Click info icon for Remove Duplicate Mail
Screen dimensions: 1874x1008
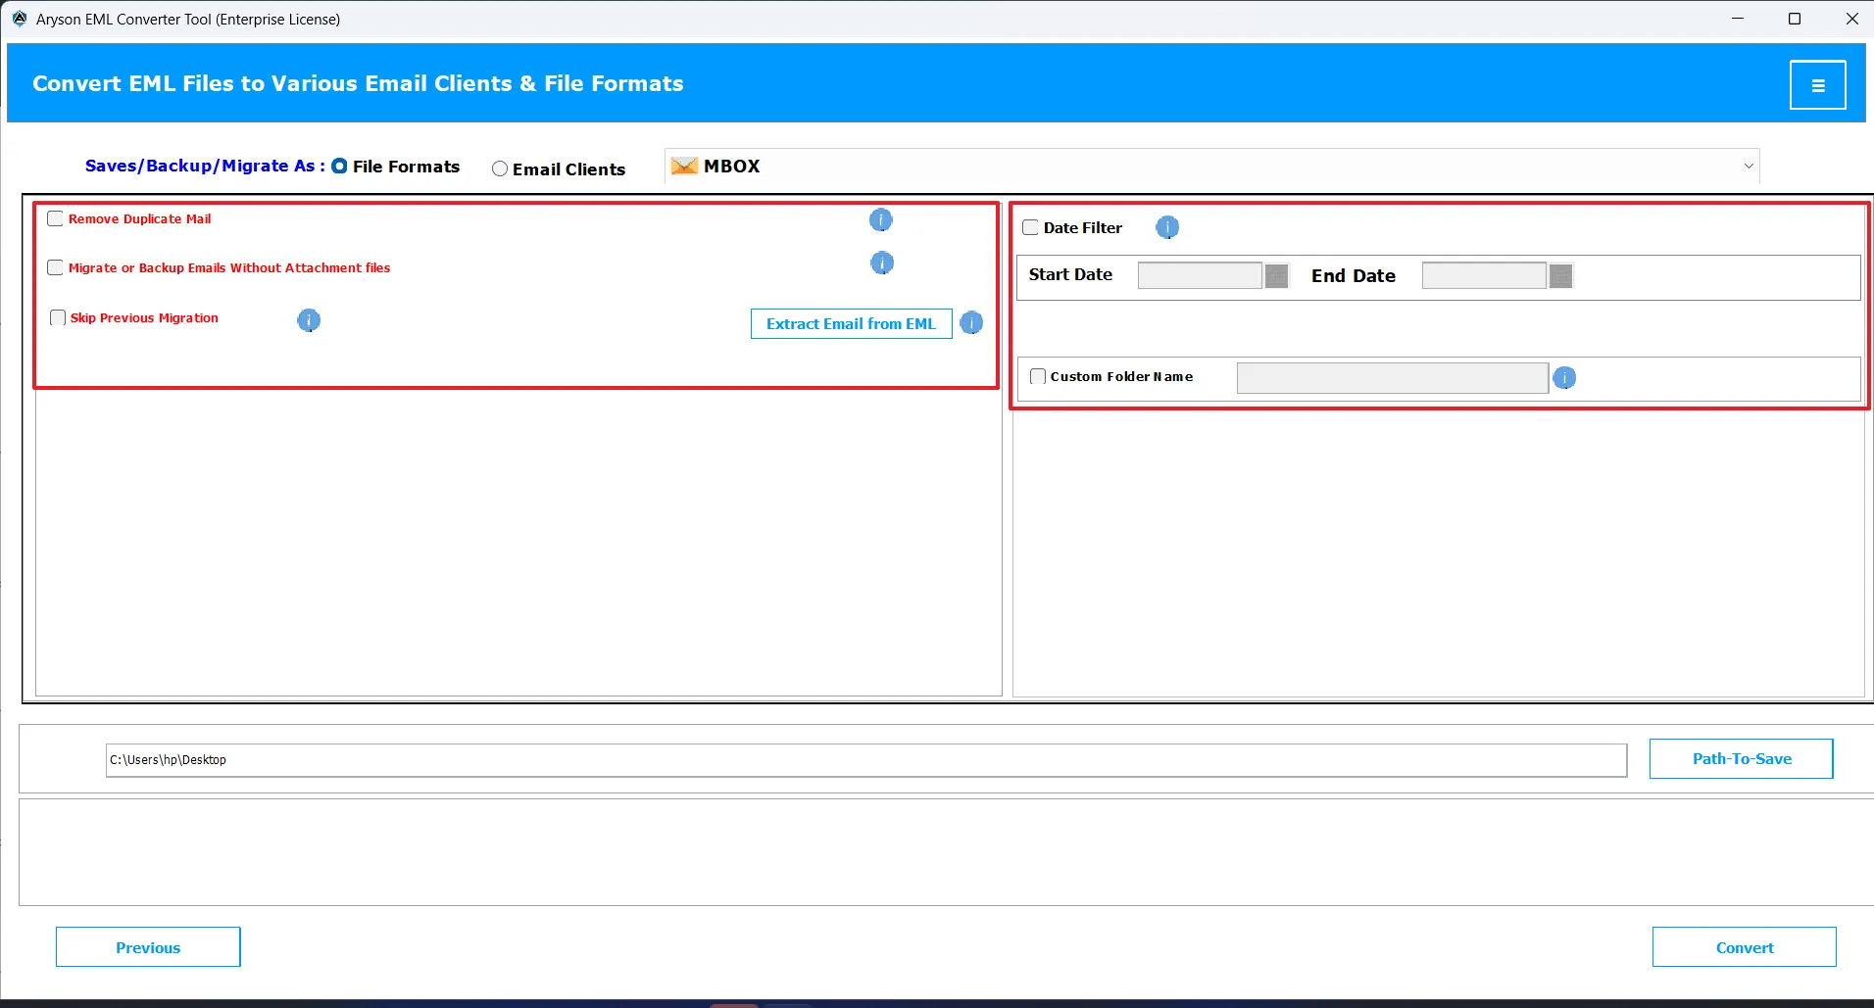881,220
